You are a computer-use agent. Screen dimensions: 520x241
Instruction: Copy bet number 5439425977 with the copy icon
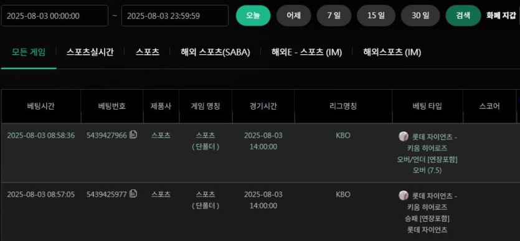coord(133,193)
